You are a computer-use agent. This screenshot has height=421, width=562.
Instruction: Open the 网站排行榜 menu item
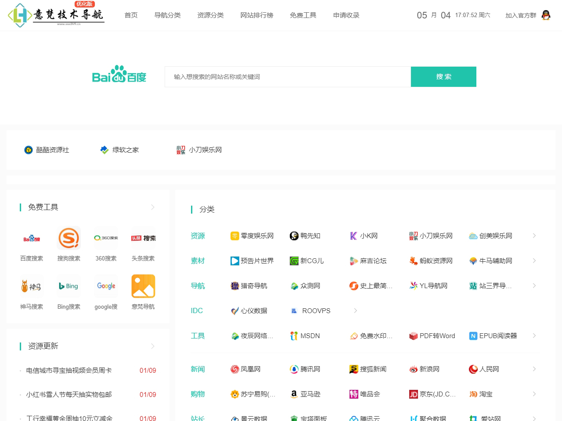coord(257,15)
